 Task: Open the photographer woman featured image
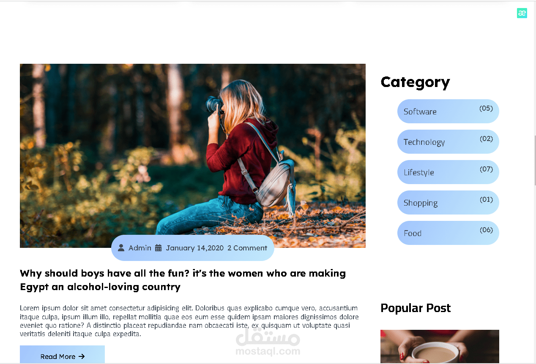(193, 156)
